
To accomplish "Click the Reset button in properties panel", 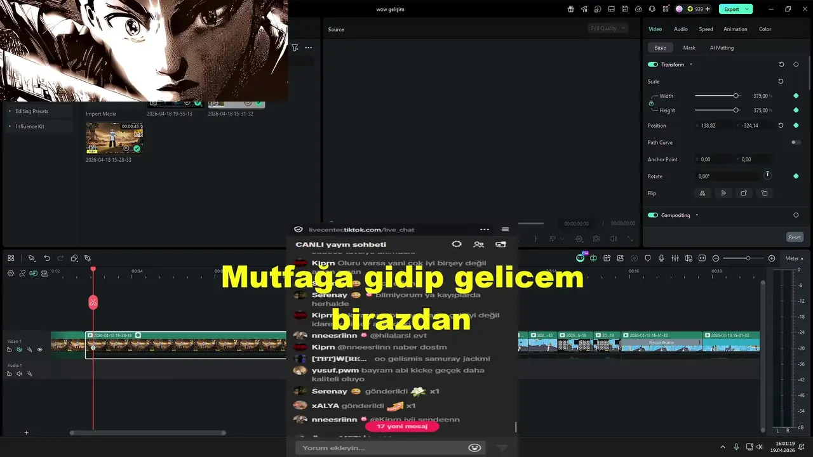I will coord(795,237).
